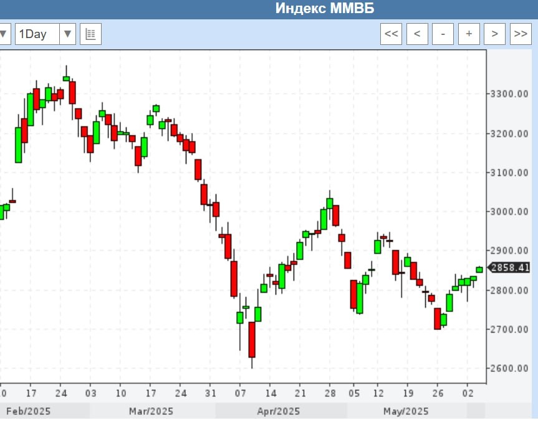Click the last green candle near 2858
This screenshot has width=538, height=423.
pyautogui.click(x=479, y=270)
